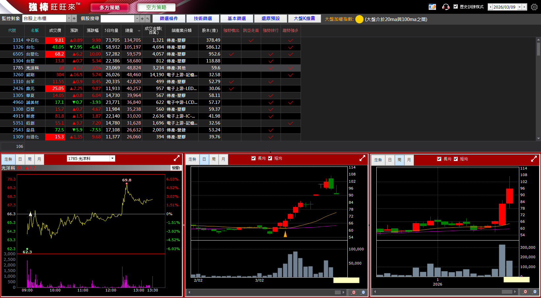Open the date picker dropdown arrow

pyautogui.click(x=520, y=7)
